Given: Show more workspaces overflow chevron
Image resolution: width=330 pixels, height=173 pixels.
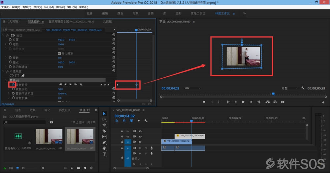Looking at the screenshot, I should click(244, 13).
